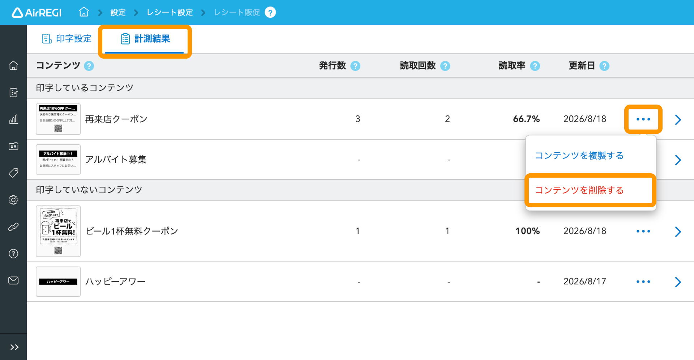The width and height of the screenshot is (694, 360).
Task: Choose コンテンツを複製する from the menu
Action: tap(579, 156)
